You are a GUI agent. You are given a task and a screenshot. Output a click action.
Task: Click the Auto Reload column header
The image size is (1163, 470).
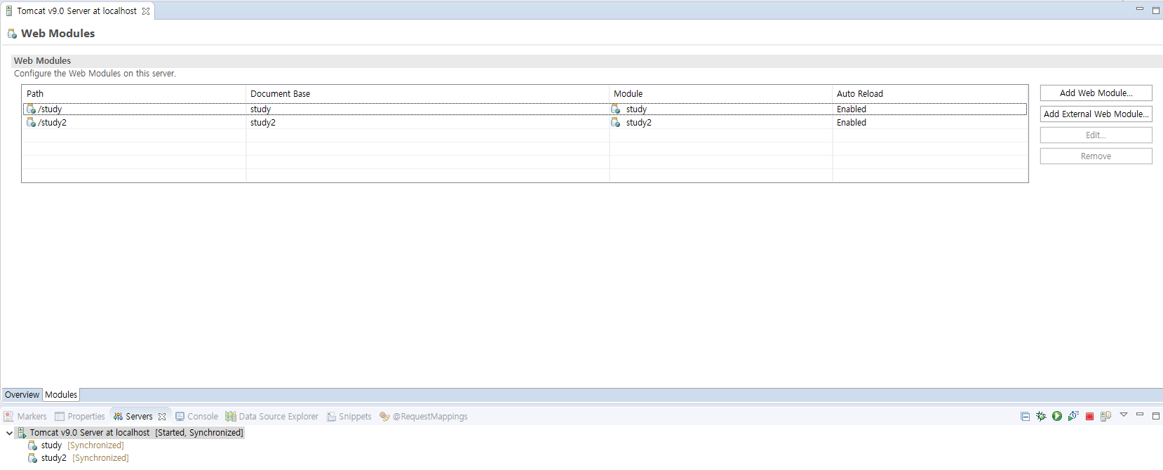930,93
